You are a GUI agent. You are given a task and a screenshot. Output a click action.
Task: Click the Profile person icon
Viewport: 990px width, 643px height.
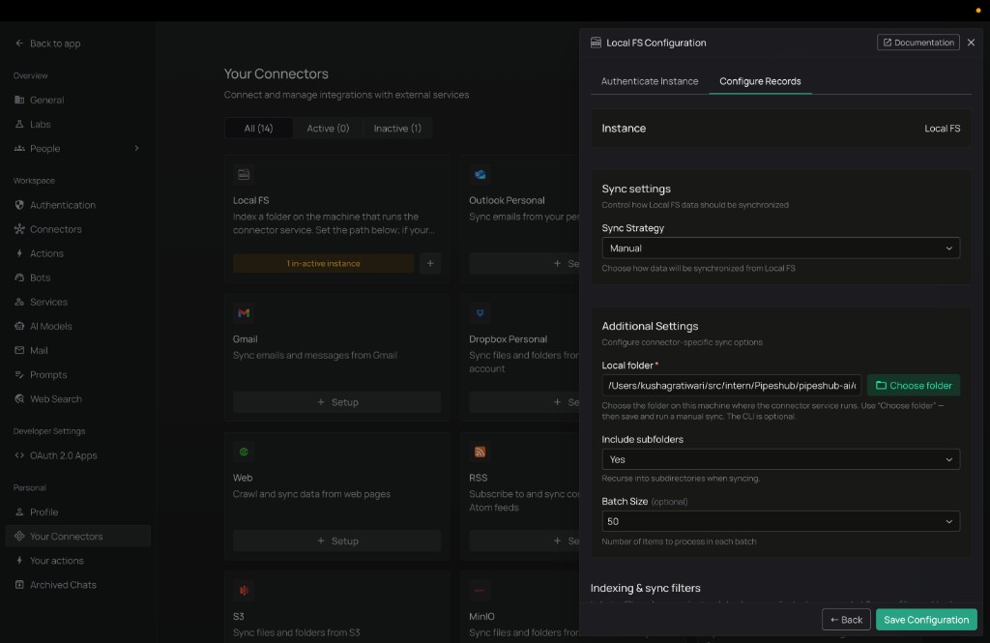[19, 512]
